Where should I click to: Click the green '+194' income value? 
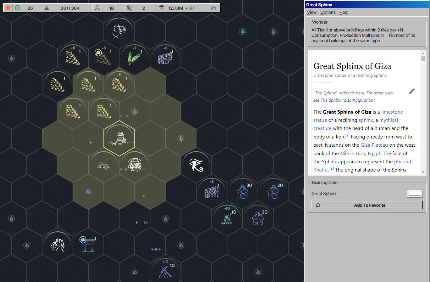[x=190, y=8]
